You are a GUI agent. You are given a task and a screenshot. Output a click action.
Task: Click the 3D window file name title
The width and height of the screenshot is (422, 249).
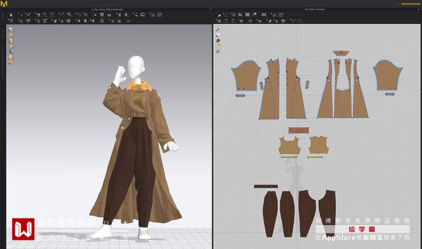(x=107, y=9)
